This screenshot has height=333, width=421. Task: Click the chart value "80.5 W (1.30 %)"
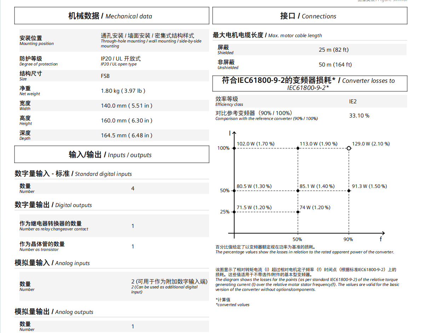click(x=254, y=186)
